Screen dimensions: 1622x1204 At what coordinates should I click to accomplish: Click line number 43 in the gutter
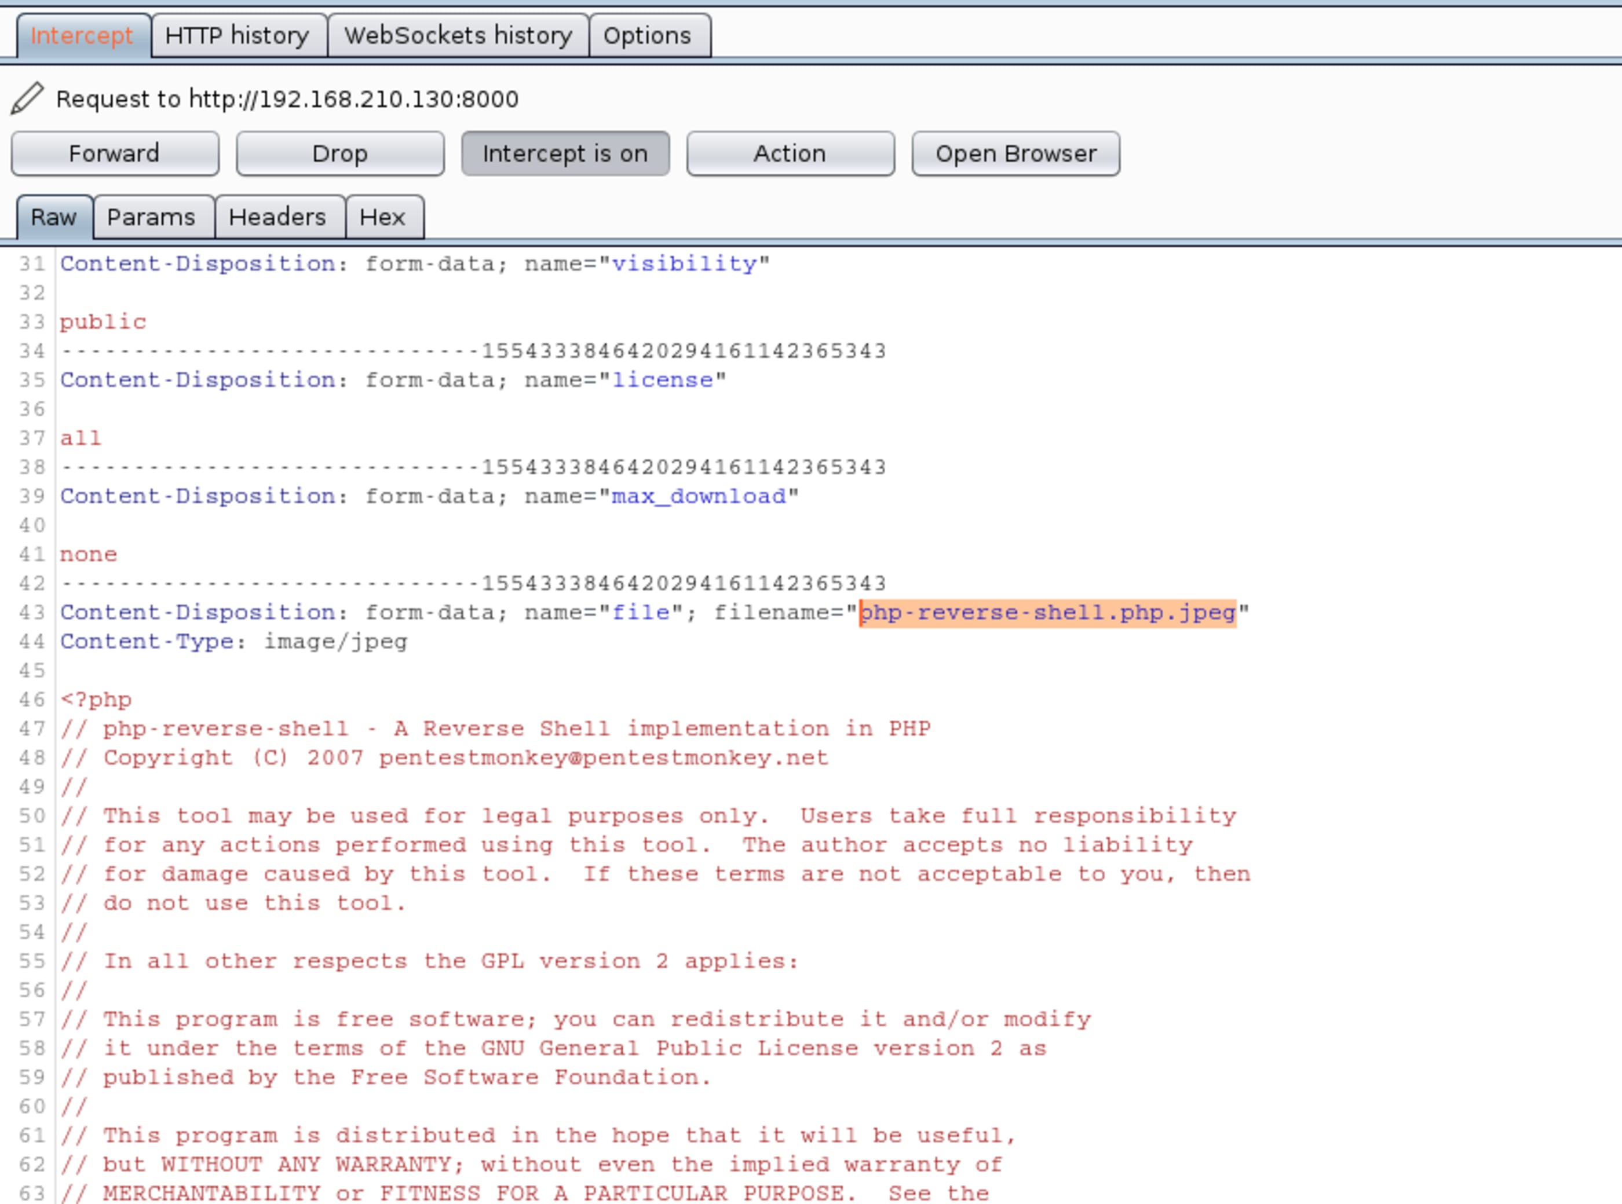point(32,612)
